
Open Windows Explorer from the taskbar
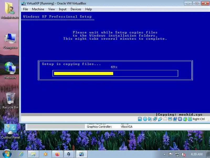tap(33, 154)
